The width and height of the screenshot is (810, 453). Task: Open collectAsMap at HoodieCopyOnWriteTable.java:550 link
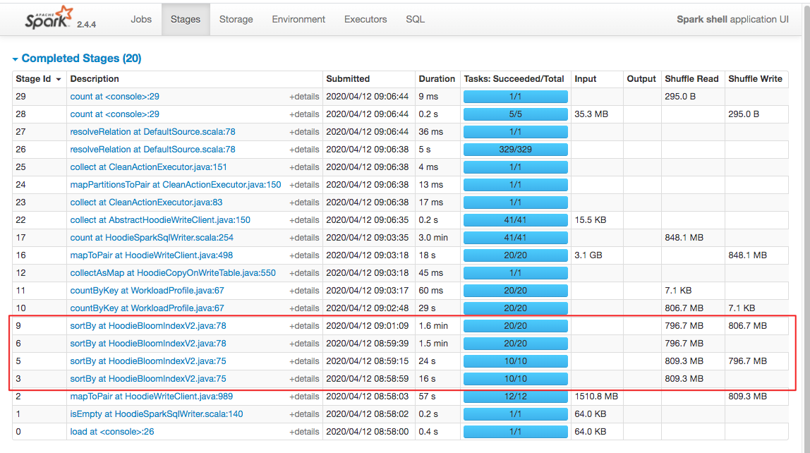click(x=173, y=273)
